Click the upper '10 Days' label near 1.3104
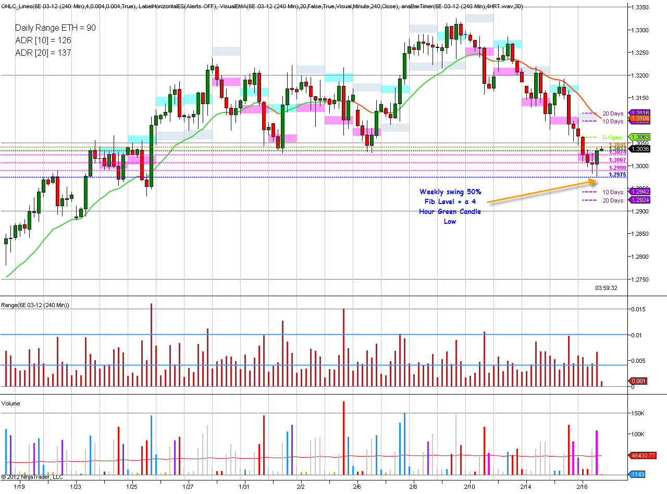This screenshot has width=667, height=494. (x=613, y=121)
